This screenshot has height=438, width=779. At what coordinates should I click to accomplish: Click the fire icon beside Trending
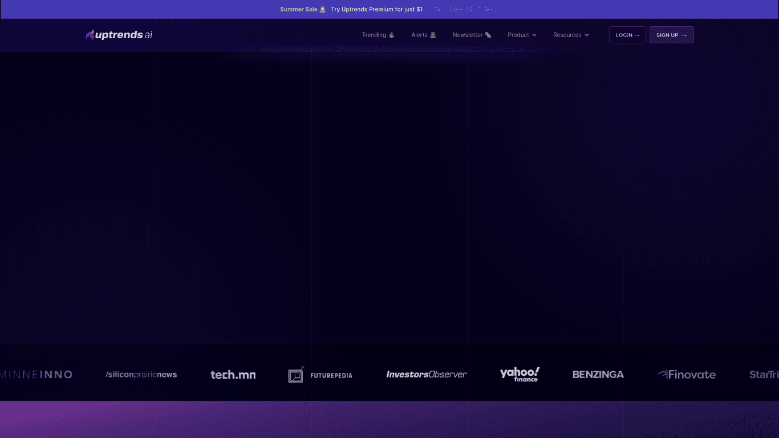pyautogui.click(x=392, y=35)
